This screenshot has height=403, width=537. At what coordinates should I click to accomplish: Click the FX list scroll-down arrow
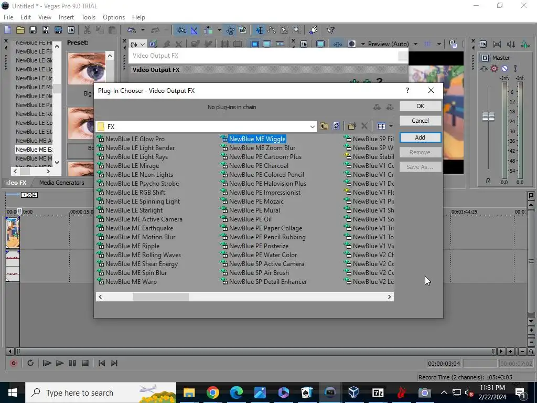click(x=57, y=163)
